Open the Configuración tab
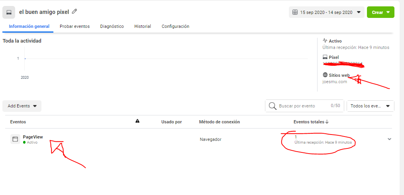 pos(175,26)
